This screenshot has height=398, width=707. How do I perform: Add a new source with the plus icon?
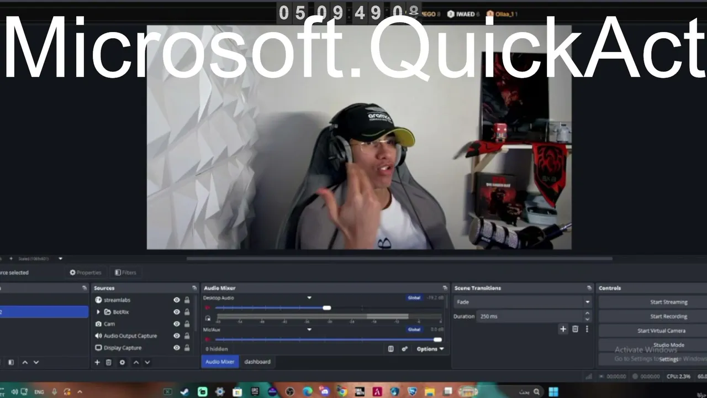[x=97, y=363]
